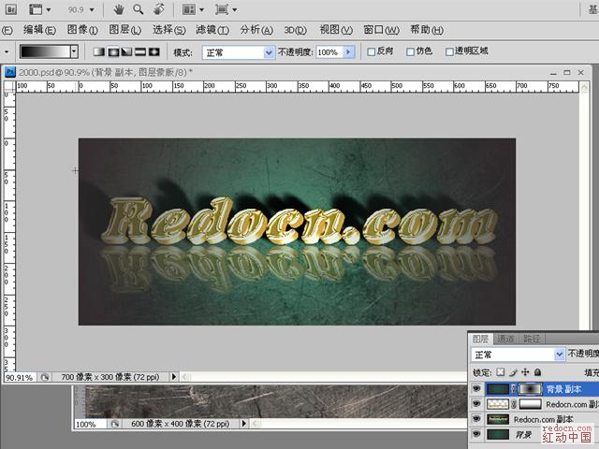Select the Rotate View tool
599x449 pixels.
point(157,9)
